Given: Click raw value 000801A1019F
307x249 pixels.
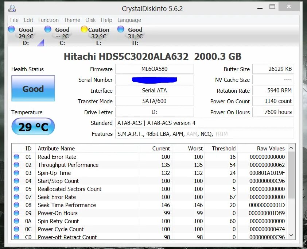Looking at the screenshot, I should pyautogui.click(x=267, y=173).
